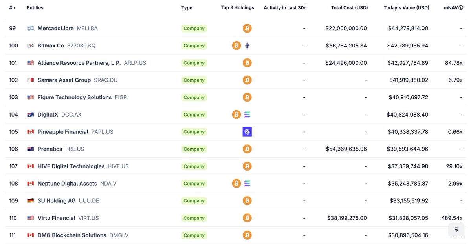Click the purple holding icon for Pineapple Financial

[x=247, y=132]
